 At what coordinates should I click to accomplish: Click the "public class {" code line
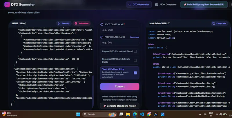157,48
